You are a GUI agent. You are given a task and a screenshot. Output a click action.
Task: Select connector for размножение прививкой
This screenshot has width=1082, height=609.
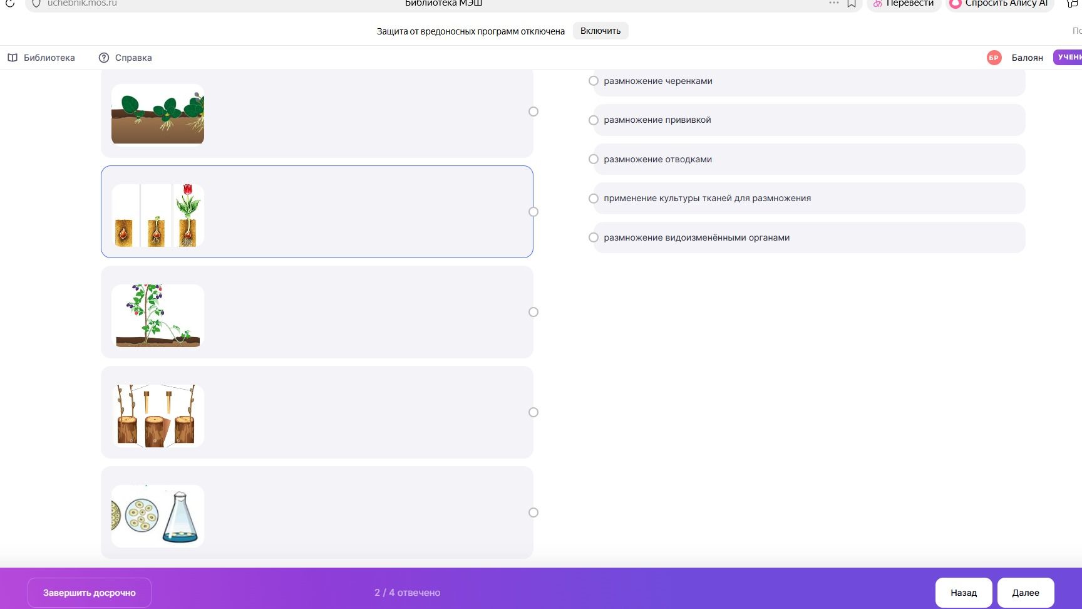click(594, 120)
